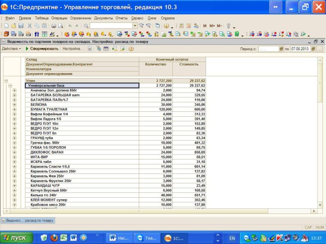
Task: Select the Вафли Ладога 1/5 row
Action: (x=115, y=119)
